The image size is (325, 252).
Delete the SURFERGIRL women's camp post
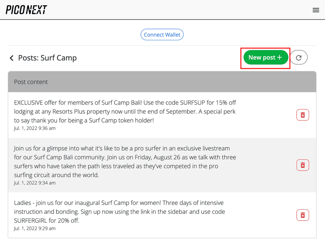(303, 215)
